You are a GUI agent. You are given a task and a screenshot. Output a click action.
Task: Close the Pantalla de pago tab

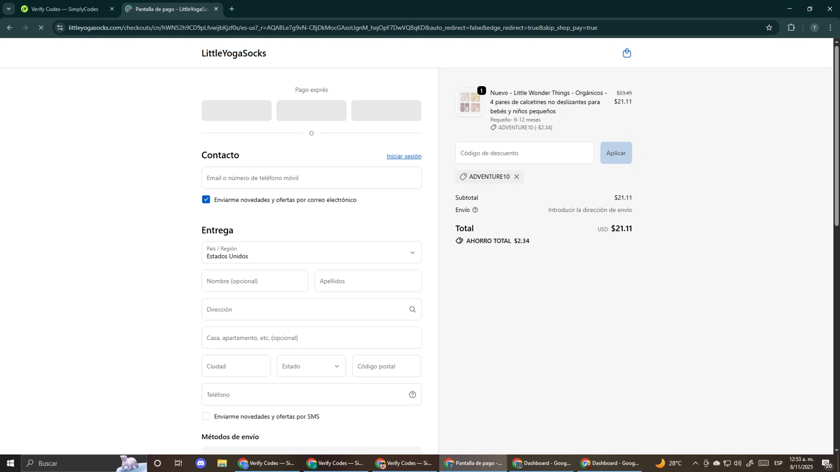(216, 9)
